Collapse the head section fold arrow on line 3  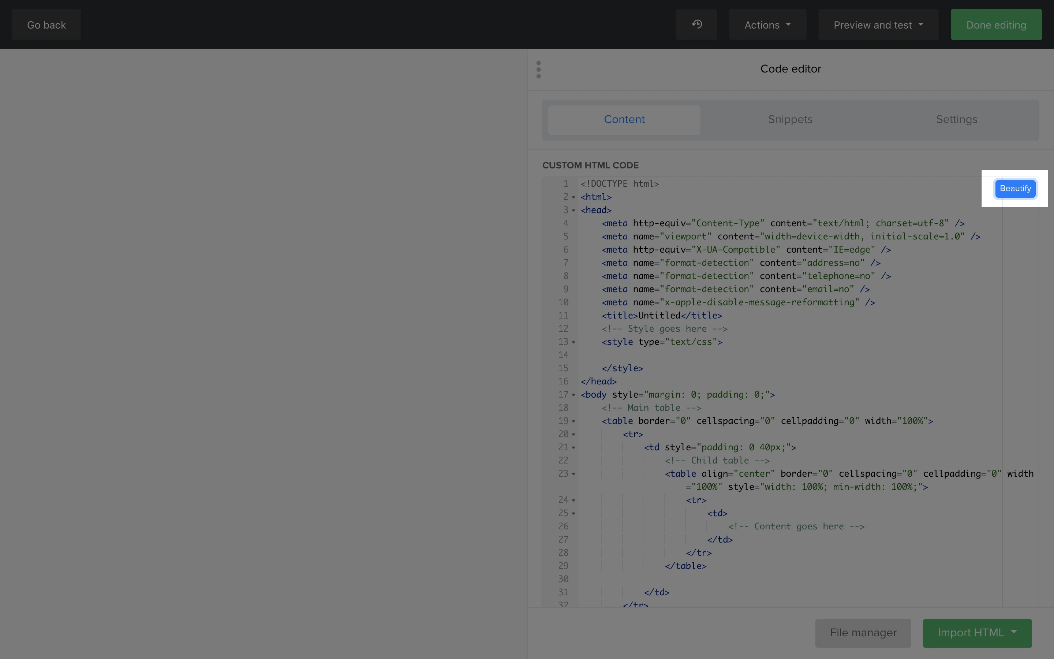click(x=573, y=211)
